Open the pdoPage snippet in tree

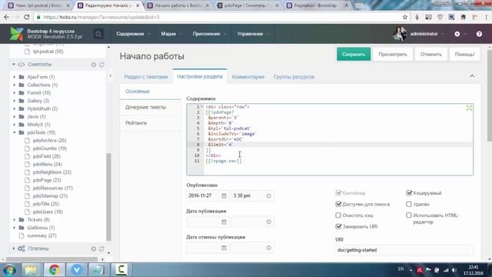tap(47, 180)
